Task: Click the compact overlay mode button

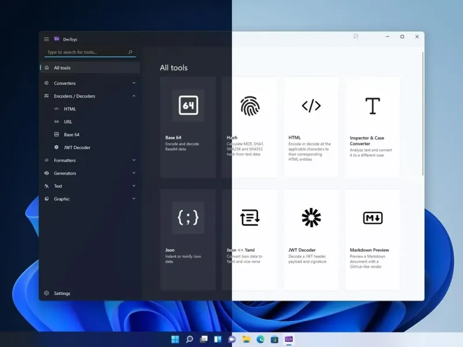Action: 356,36
